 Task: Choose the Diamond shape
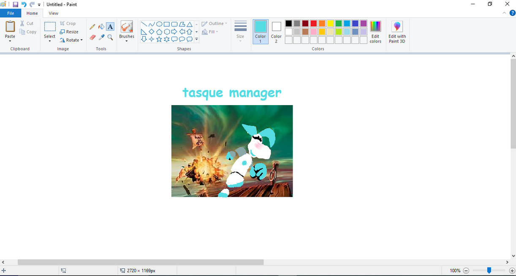coord(152,32)
